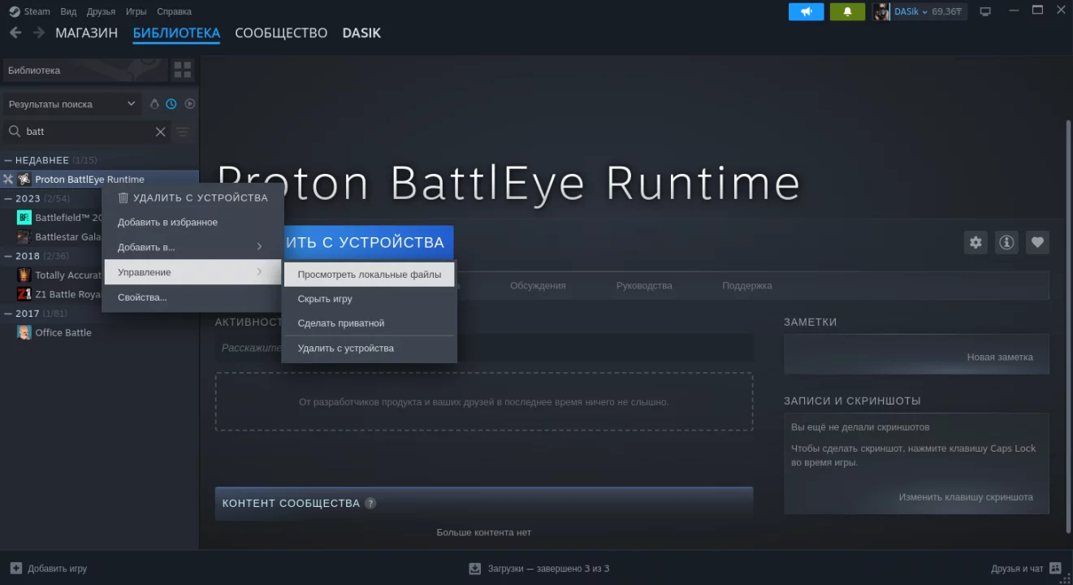The image size is (1073, 585).
Task: Click Изменить клавишу скриншота
Action: tap(966, 497)
